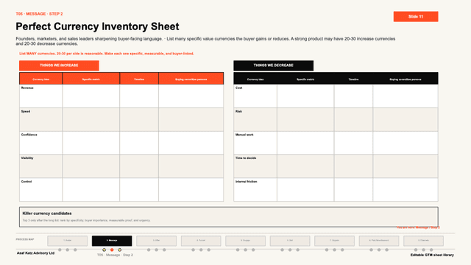Select the Risk row label

click(x=238, y=111)
